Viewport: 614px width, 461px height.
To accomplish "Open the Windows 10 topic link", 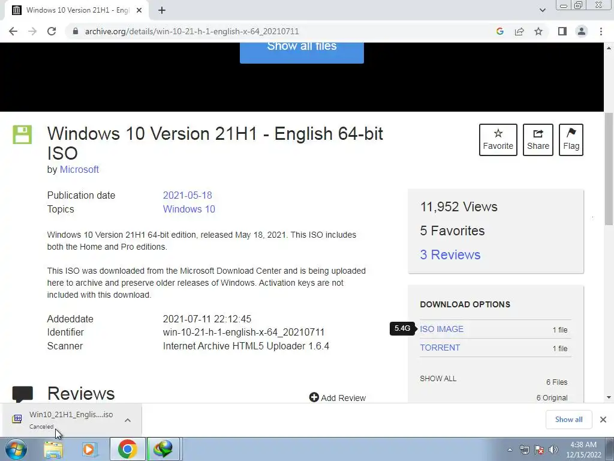I will click(189, 209).
